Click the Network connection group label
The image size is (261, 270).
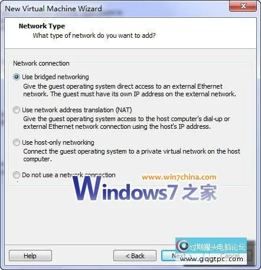click(41, 63)
